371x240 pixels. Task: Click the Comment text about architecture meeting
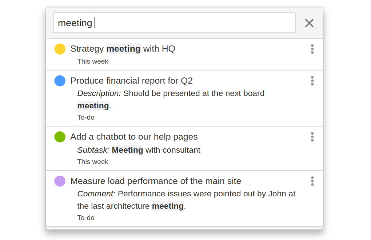click(x=186, y=194)
